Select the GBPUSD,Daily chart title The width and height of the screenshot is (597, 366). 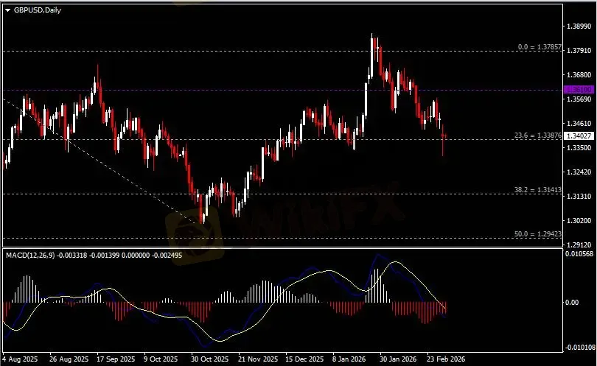38,10
